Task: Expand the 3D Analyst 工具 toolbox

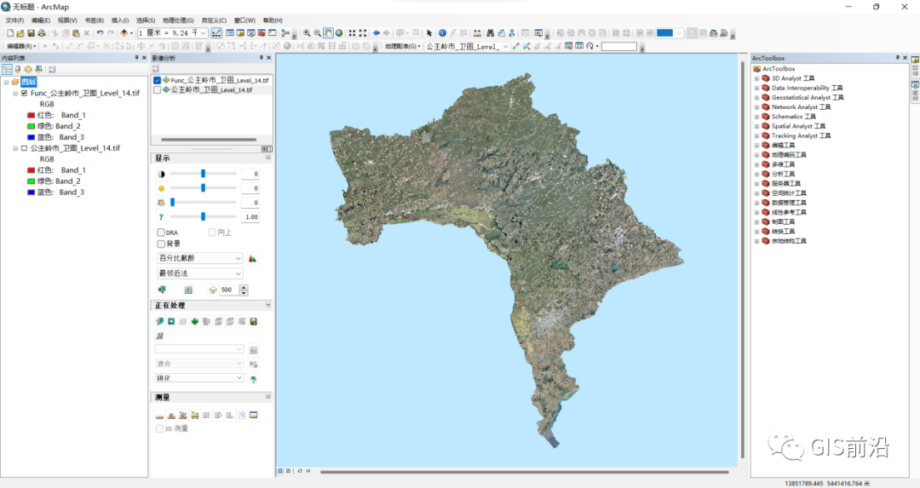Action: click(x=756, y=78)
